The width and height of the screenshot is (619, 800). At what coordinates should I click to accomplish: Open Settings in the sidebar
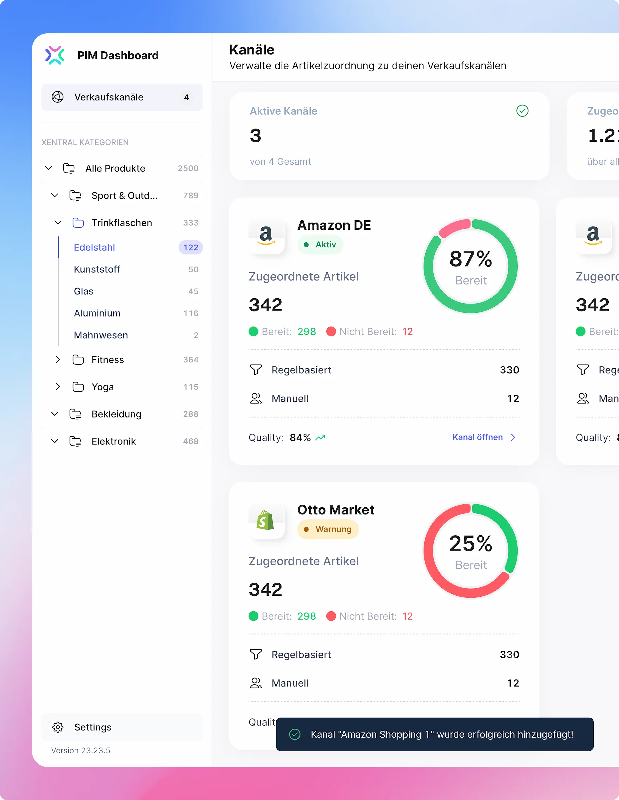[x=122, y=727]
